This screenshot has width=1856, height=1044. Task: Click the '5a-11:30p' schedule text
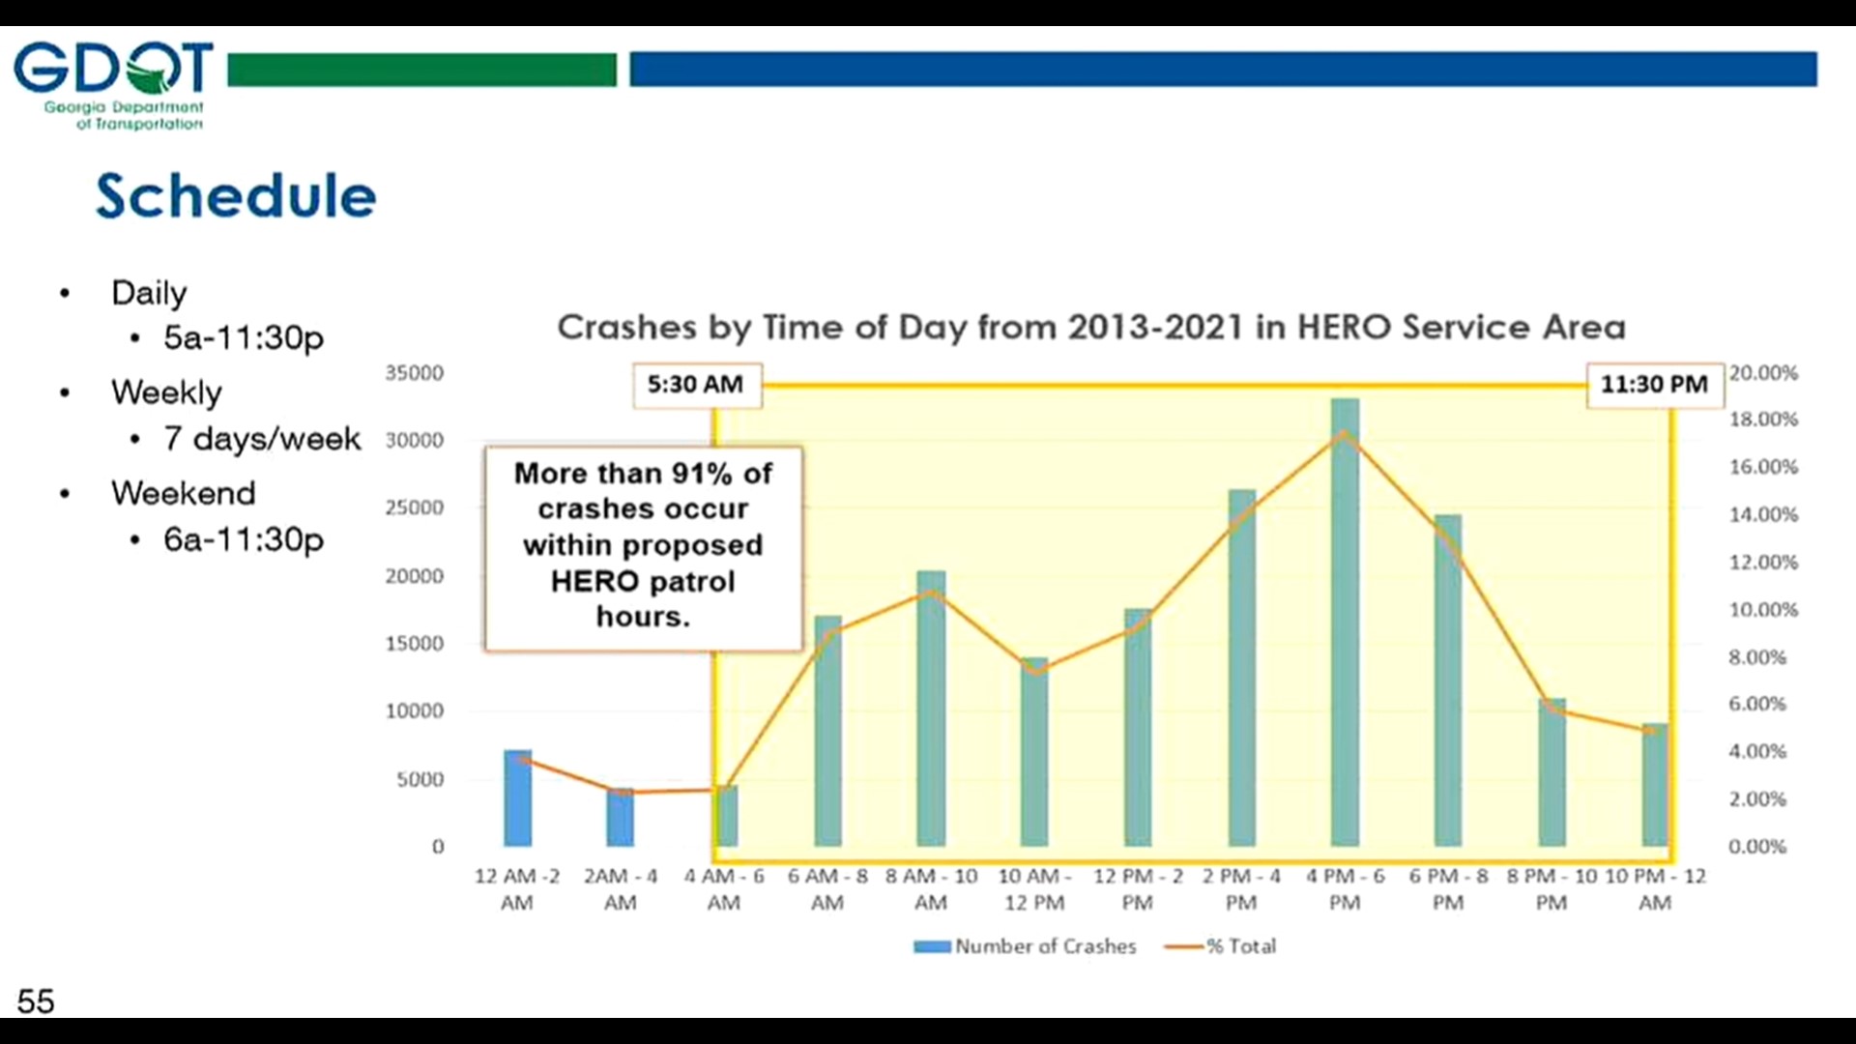tap(242, 338)
